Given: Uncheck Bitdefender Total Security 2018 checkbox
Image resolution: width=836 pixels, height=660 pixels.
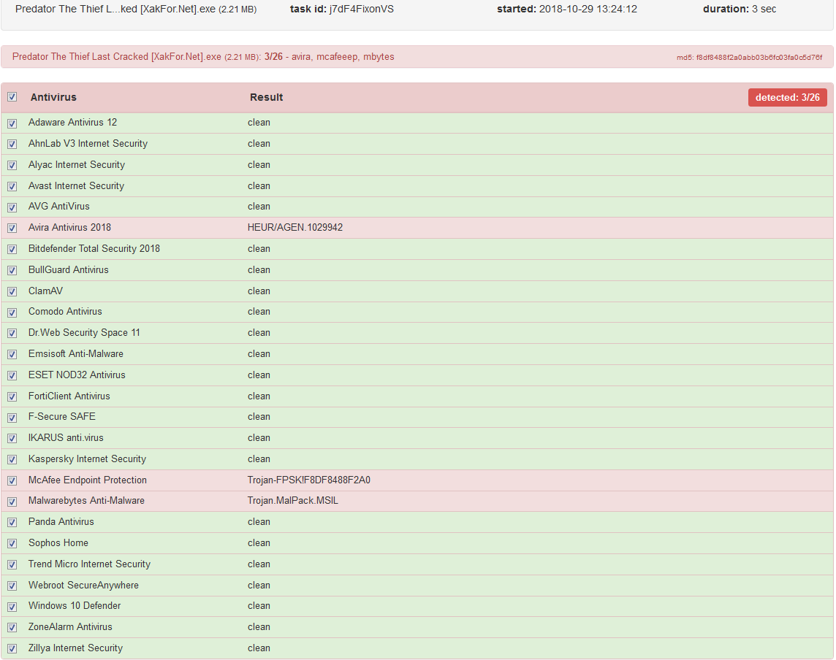Looking at the screenshot, I should point(12,249).
